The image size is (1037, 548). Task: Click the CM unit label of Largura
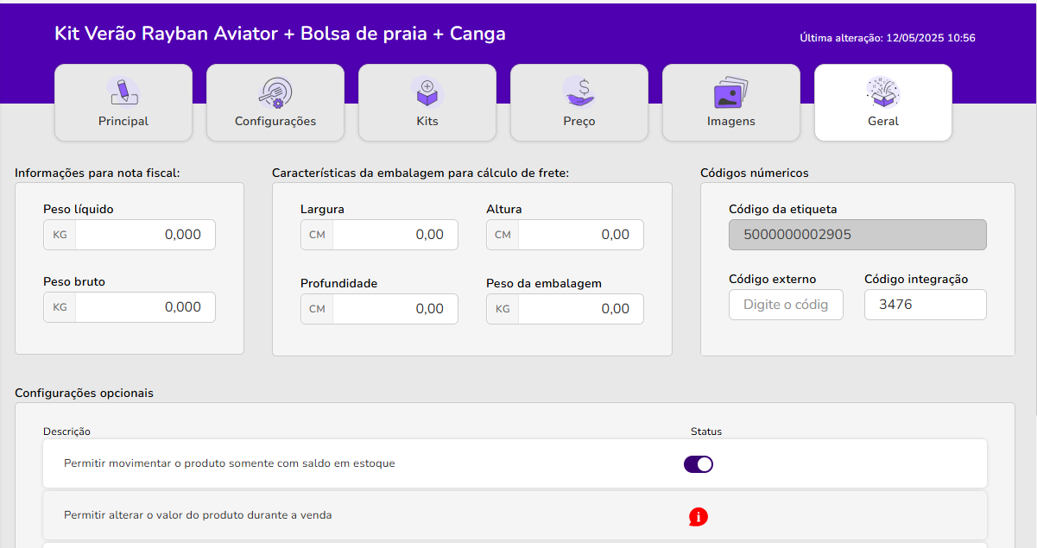click(317, 235)
